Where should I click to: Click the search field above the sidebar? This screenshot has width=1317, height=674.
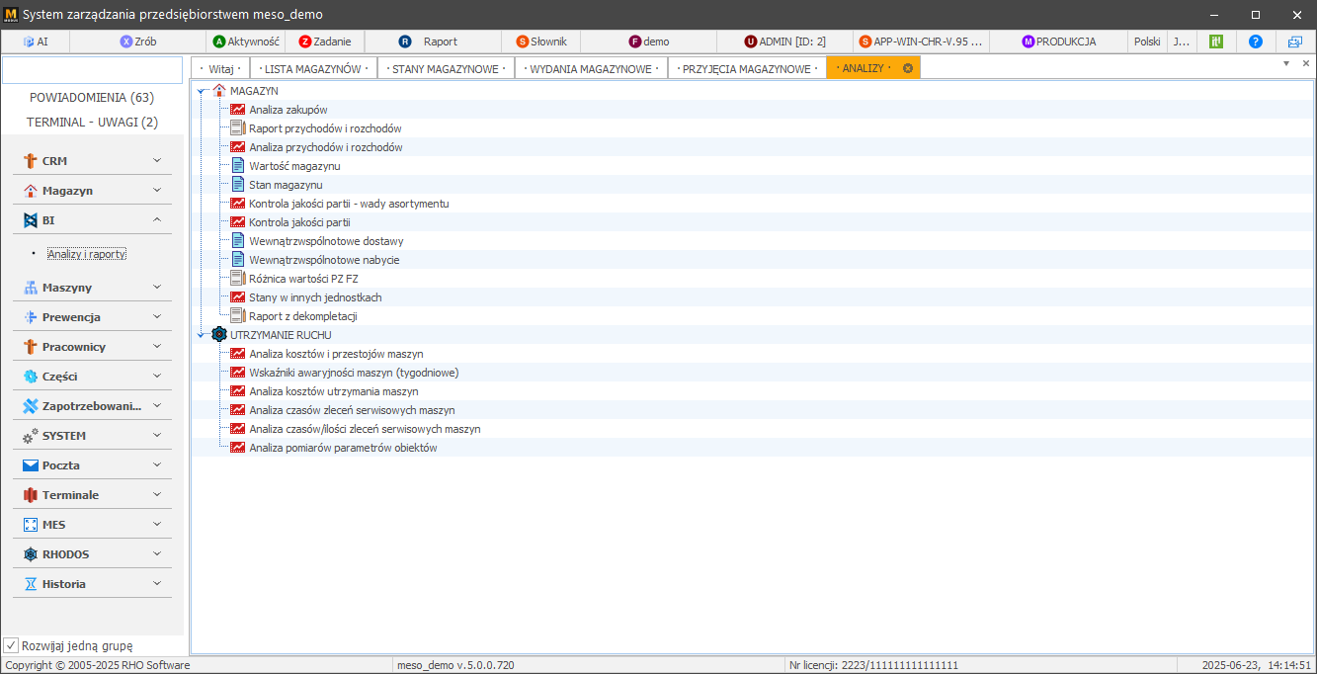(x=92, y=70)
